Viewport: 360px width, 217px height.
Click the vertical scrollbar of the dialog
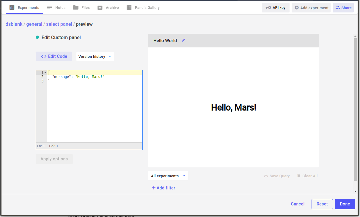tap(355, 110)
